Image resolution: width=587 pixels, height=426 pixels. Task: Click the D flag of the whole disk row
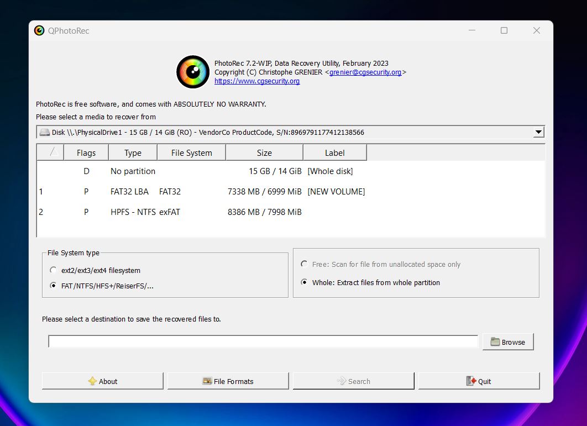tap(86, 171)
